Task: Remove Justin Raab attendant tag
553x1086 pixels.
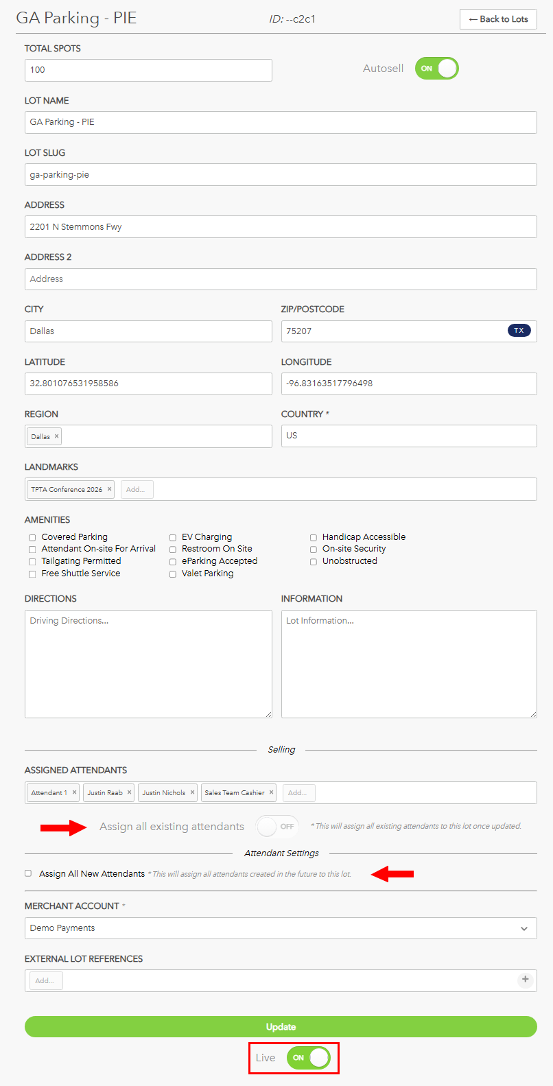Action: pos(129,792)
